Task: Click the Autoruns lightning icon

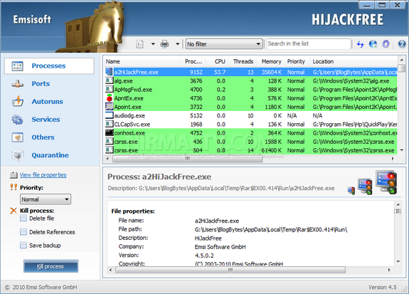Action: pyautogui.click(x=18, y=101)
